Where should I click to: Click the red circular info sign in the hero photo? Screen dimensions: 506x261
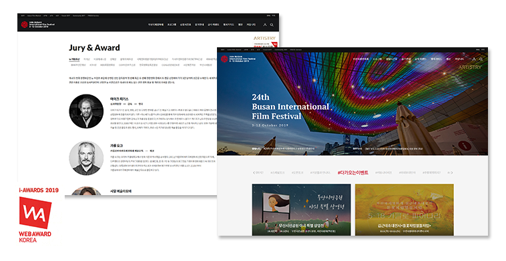pyautogui.click(x=465, y=145)
